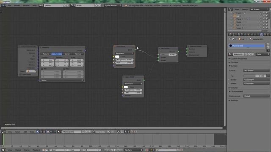
Task: Open node editor type selector icon
Action: (x=3, y=132)
